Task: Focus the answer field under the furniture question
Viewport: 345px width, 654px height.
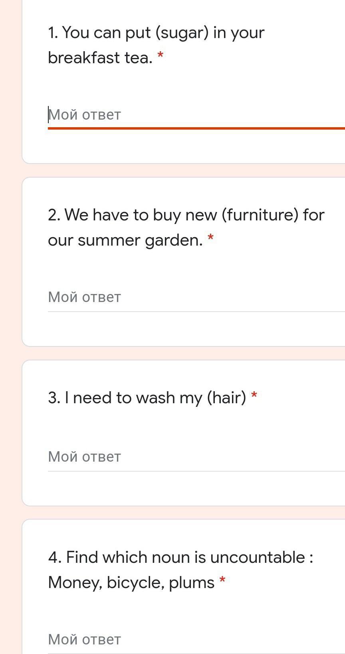Action: coord(196,297)
